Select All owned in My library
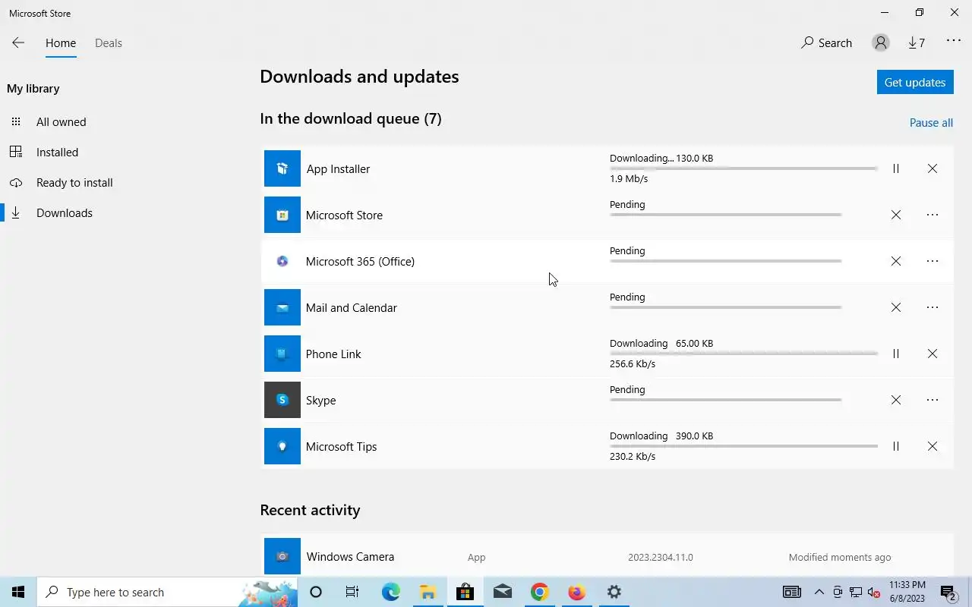972x607 pixels. pyautogui.click(x=61, y=122)
